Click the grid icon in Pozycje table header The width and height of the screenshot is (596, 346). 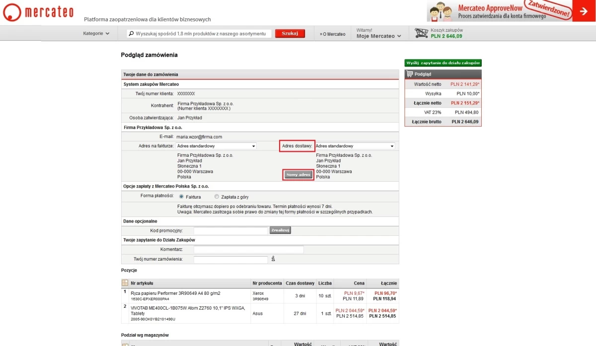[125, 283]
